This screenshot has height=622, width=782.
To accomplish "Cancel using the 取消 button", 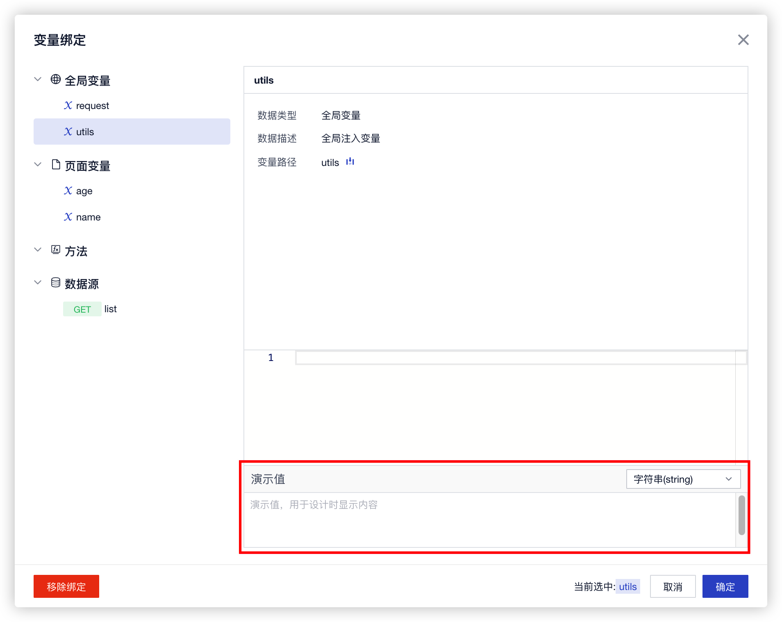I will [x=673, y=586].
